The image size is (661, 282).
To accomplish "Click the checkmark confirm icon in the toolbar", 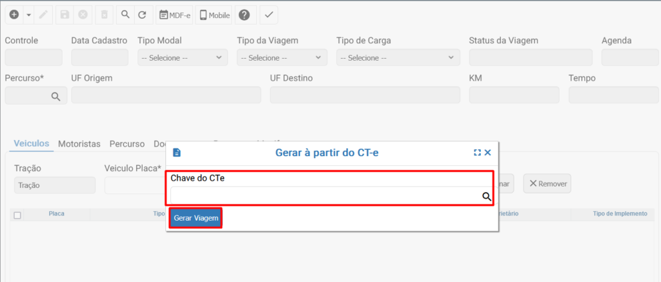I will pyautogui.click(x=269, y=15).
